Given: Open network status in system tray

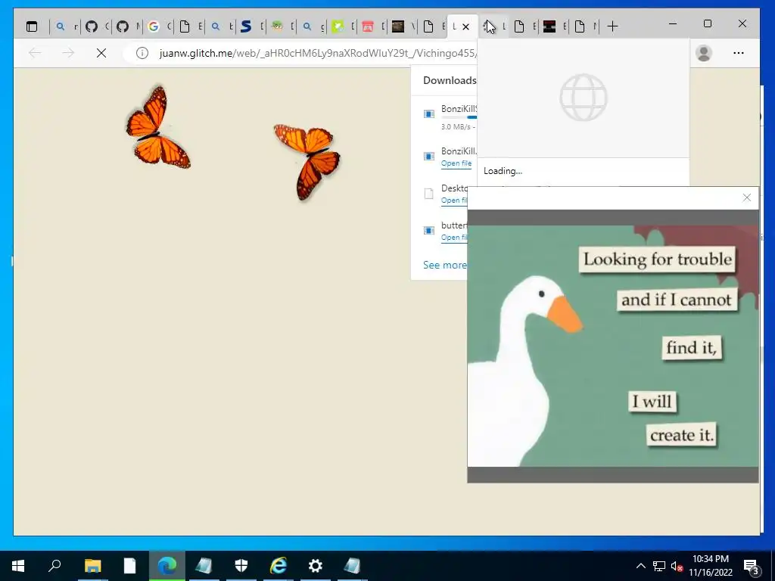Looking at the screenshot, I should 659,566.
